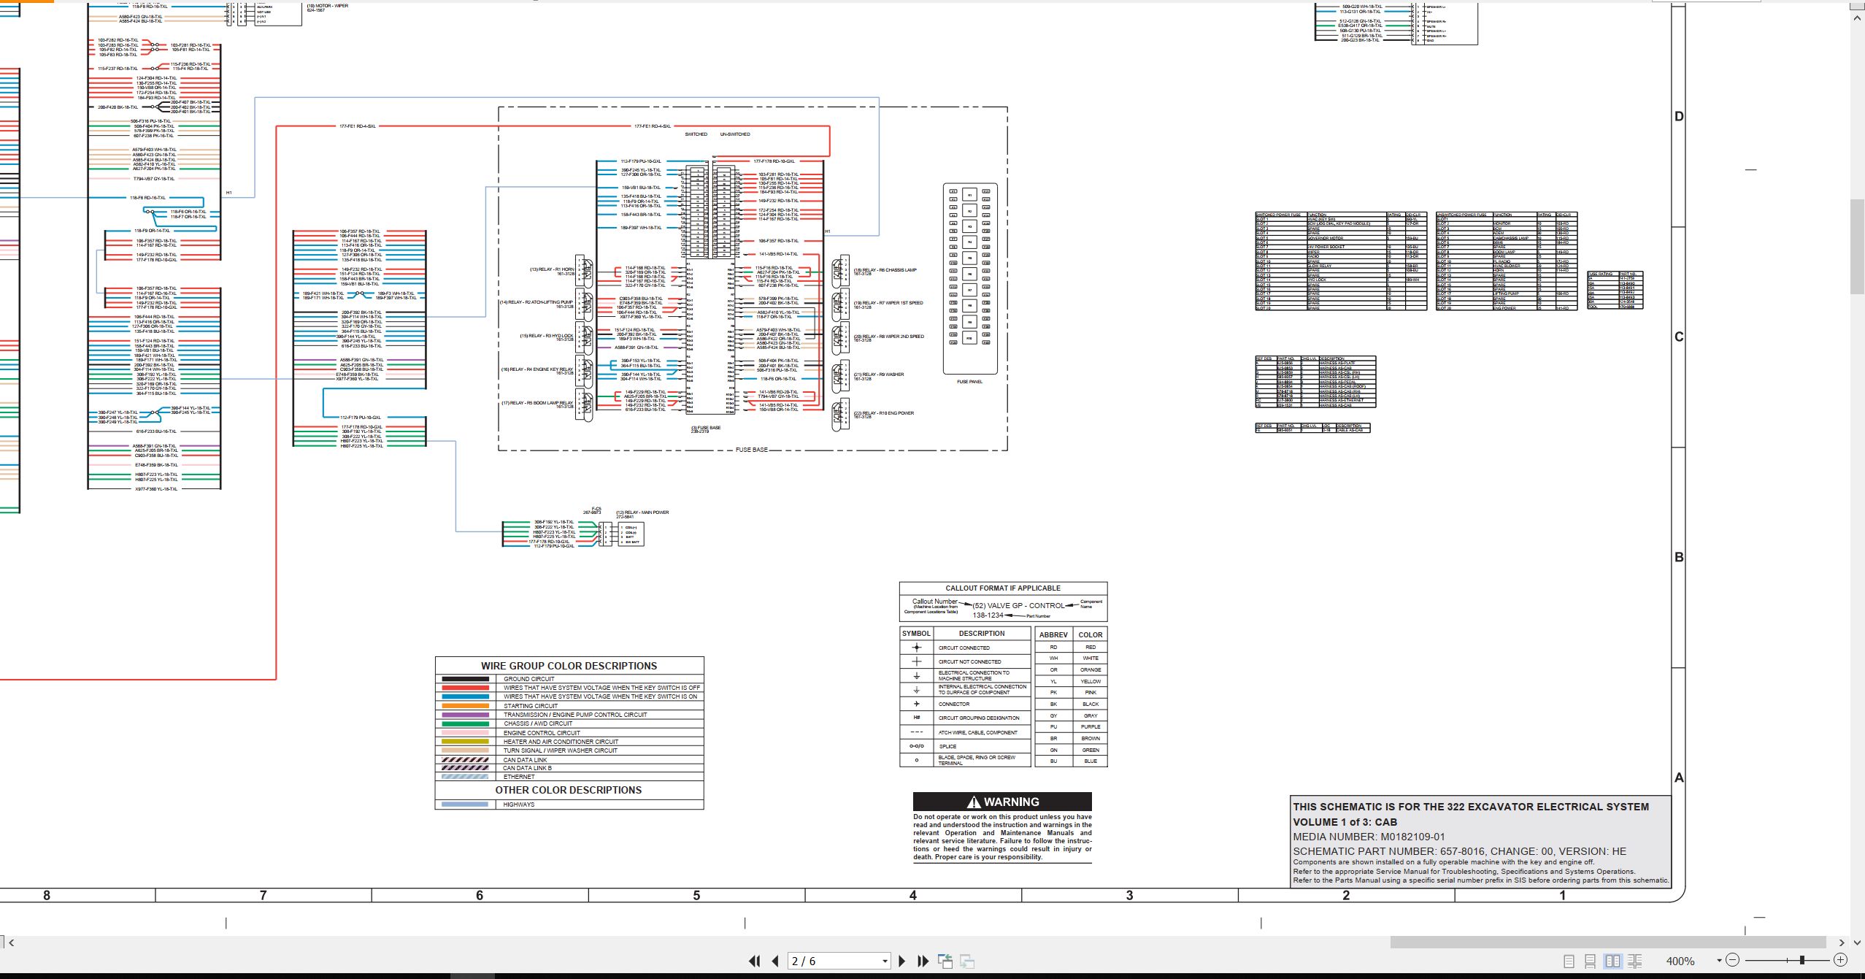Screen dimensions: 1865x979
Task: Jump to the last page
Action: point(923,961)
